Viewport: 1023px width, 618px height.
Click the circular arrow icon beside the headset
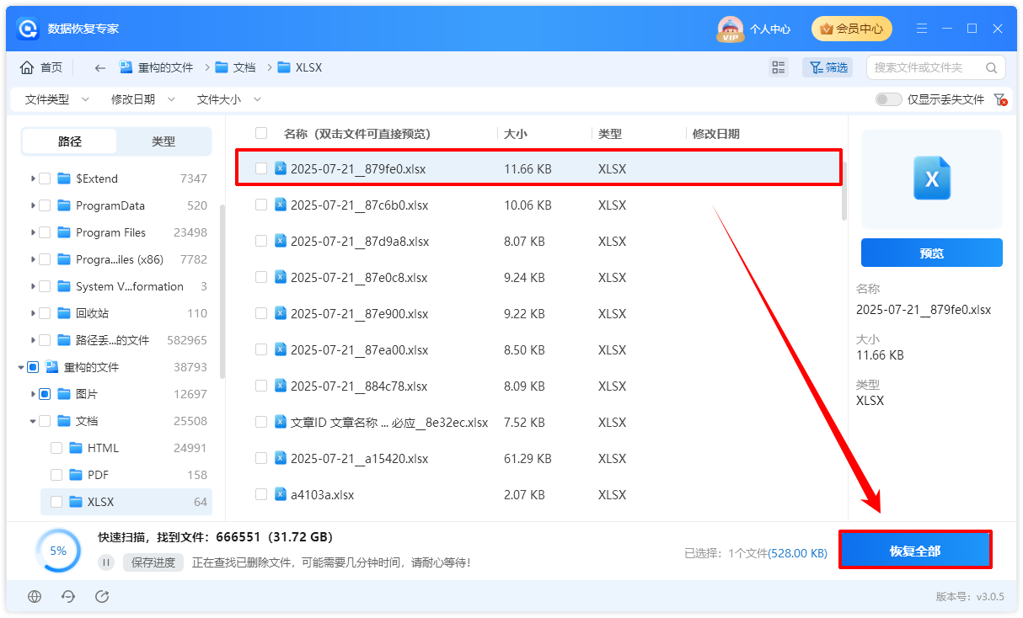(x=102, y=596)
